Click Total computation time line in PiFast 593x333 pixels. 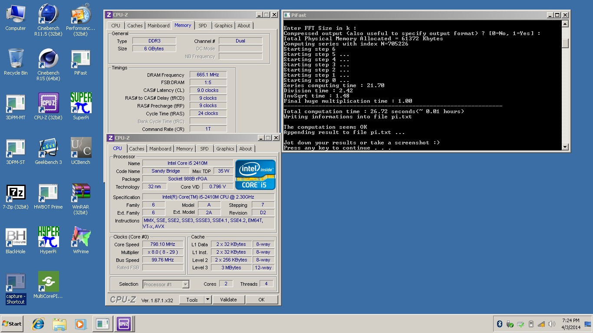pyautogui.click(x=374, y=111)
